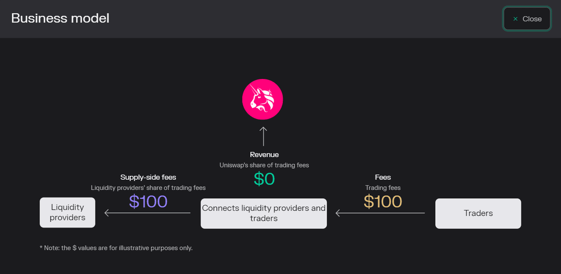Click the Revenue heading
This screenshot has height=274, width=561.
tap(264, 155)
